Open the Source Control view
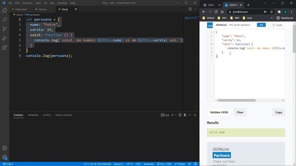The width and height of the screenshot is (296, 166). 5,29
